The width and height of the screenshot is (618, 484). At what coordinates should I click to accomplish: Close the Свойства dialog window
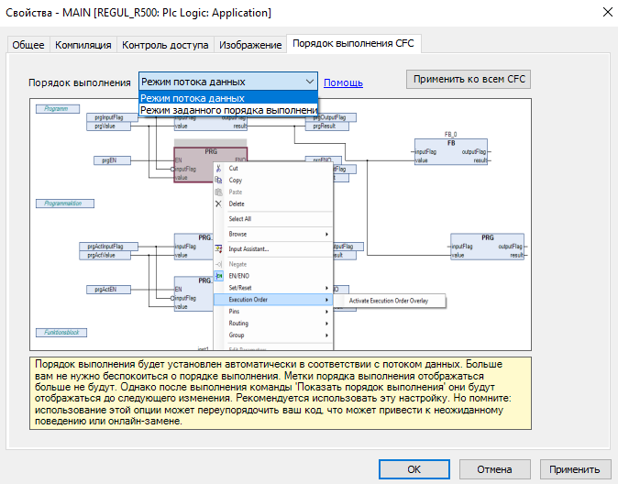pyautogui.click(x=605, y=13)
